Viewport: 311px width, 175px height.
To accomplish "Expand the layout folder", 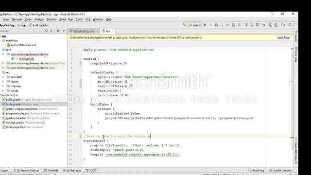I will pyautogui.click(x=3, y=82).
